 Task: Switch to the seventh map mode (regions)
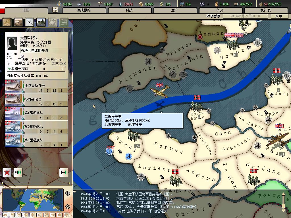coord(46,215)
